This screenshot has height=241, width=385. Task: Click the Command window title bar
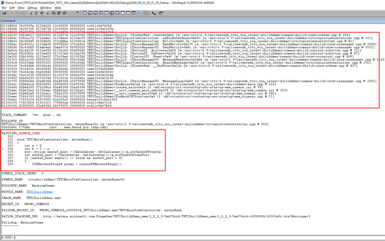tap(192, 20)
